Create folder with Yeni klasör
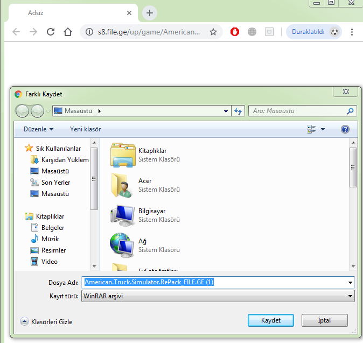Image resolution: width=363 pixels, height=343 pixels. pyautogui.click(x=85, y=129)
